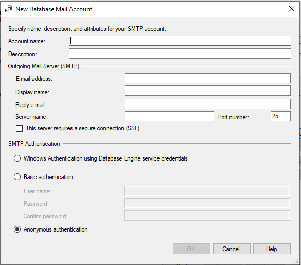Activate the Reply e-mail field

207,104
